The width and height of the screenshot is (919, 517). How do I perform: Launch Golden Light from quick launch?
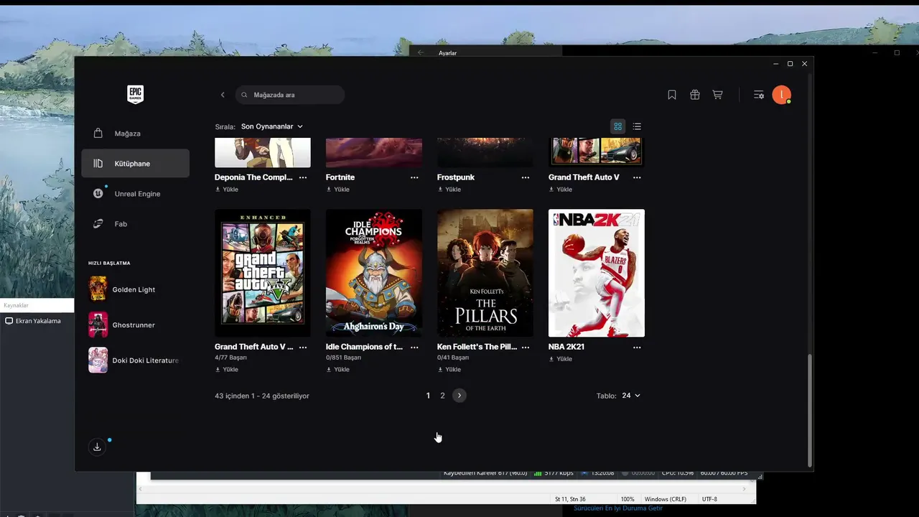coord(134,289)
